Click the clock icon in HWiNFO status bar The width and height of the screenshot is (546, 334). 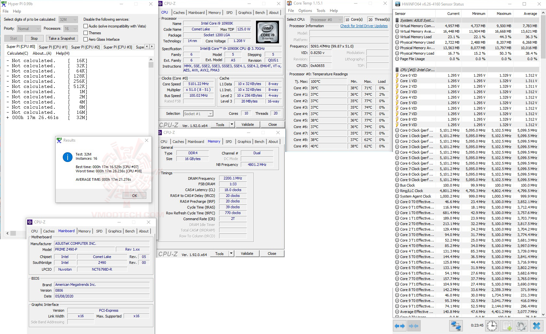pos(492,326)
